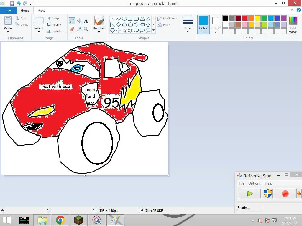This screenshot has height=226, width=302.
Task: Open Customize Quick Access Toolbar arrow
Action: 30,4
